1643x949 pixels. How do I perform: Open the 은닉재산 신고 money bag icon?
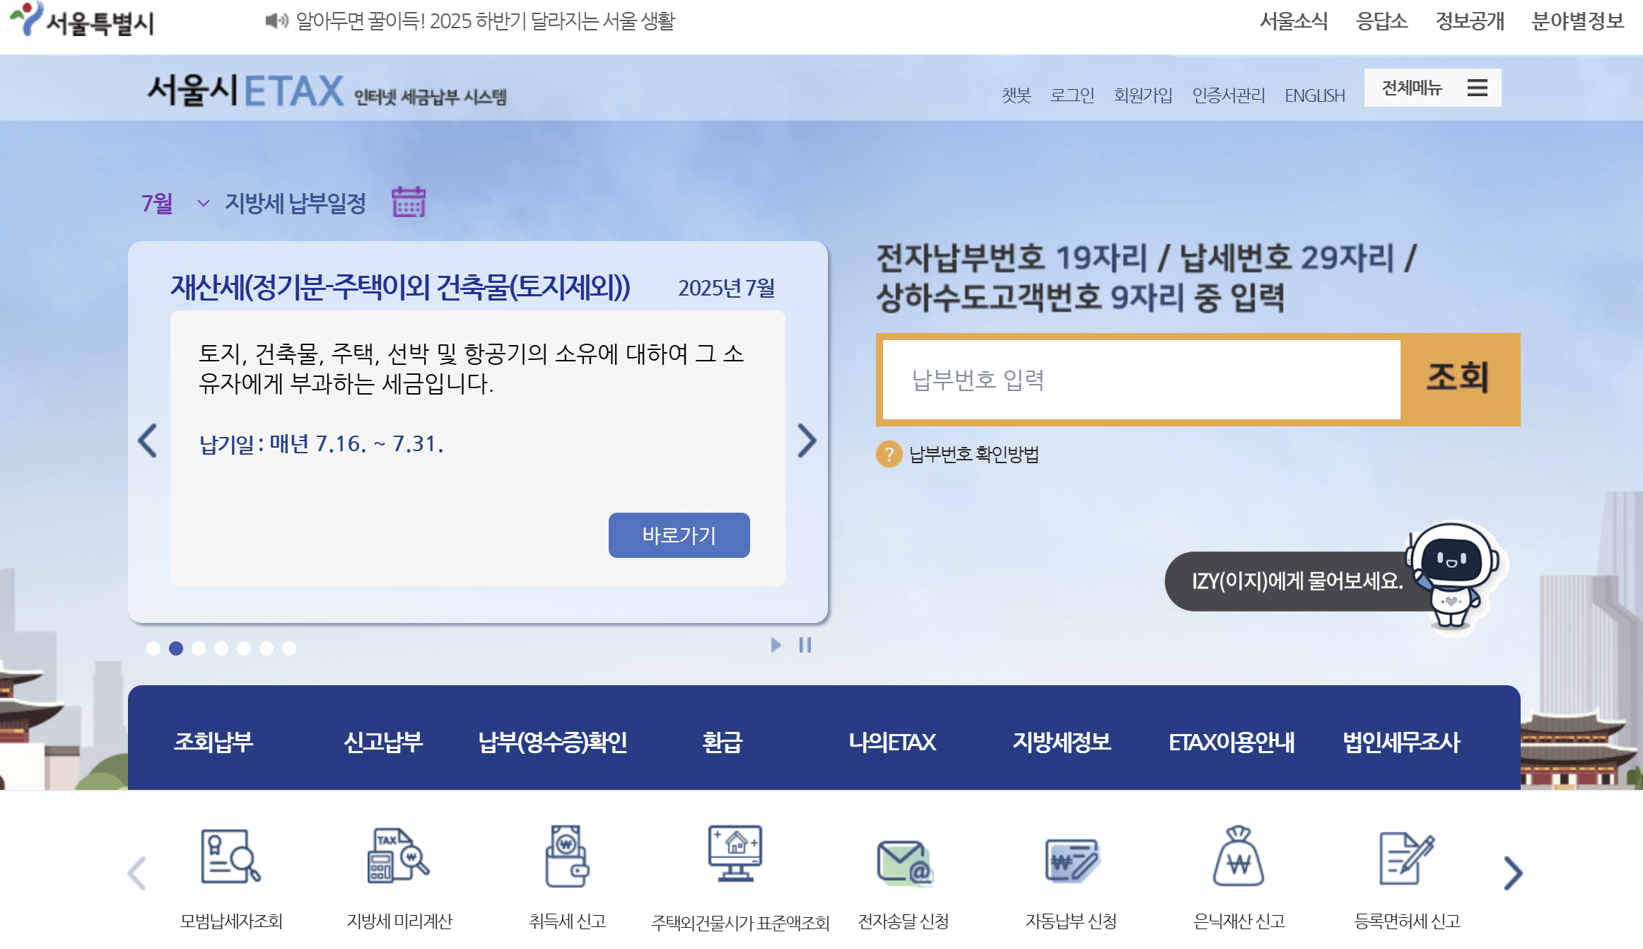point(1239,856)
